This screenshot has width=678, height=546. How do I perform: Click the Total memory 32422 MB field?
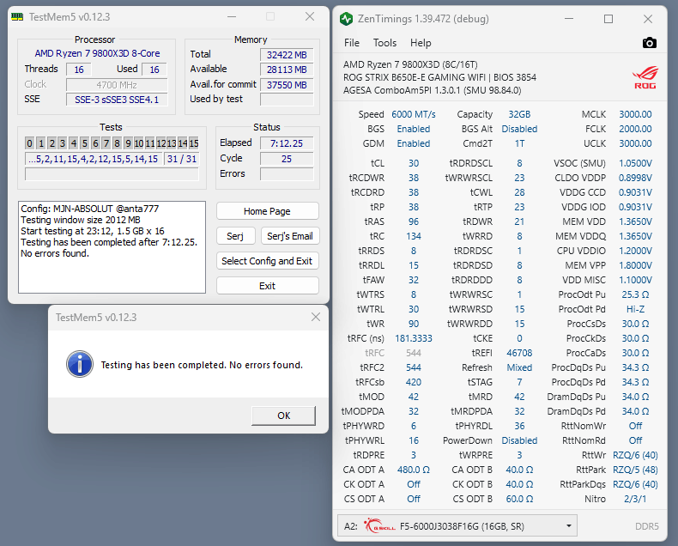point(287,55)
